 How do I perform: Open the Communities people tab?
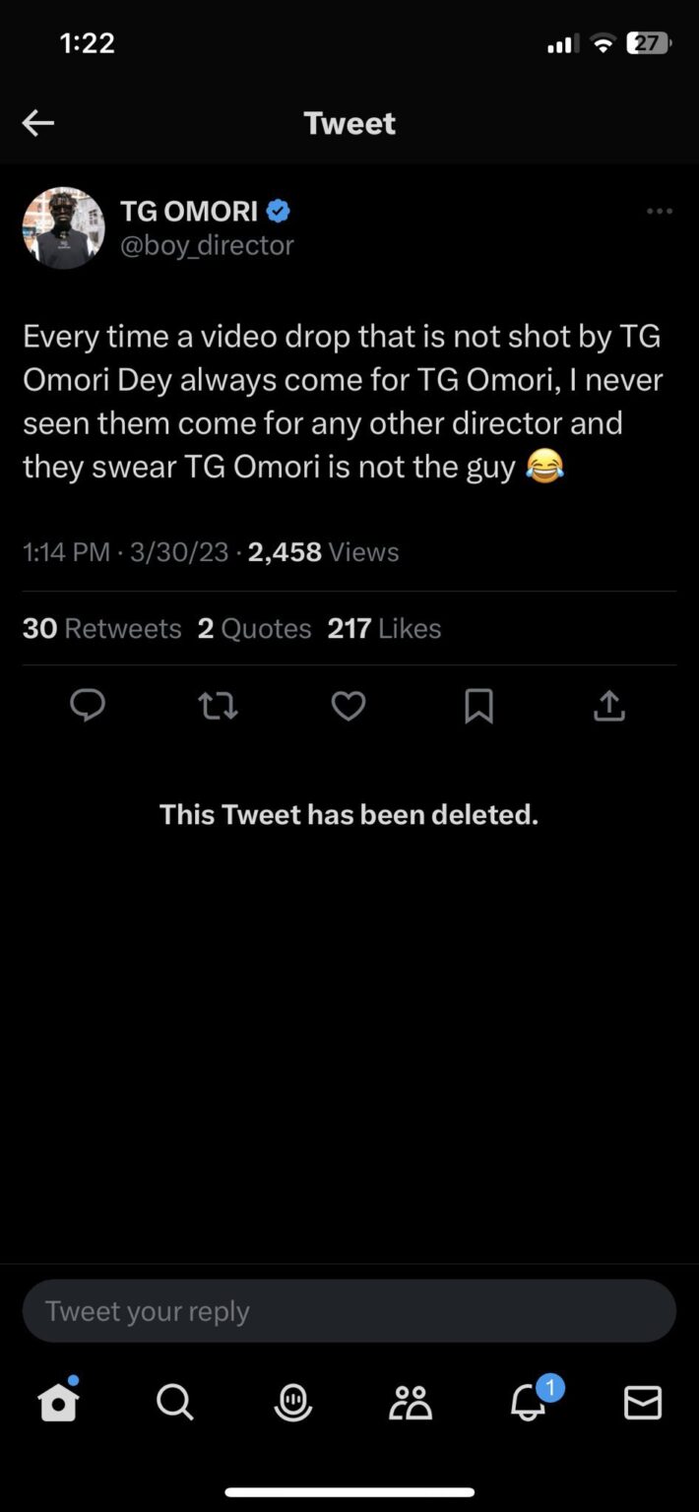(411, 1402)
